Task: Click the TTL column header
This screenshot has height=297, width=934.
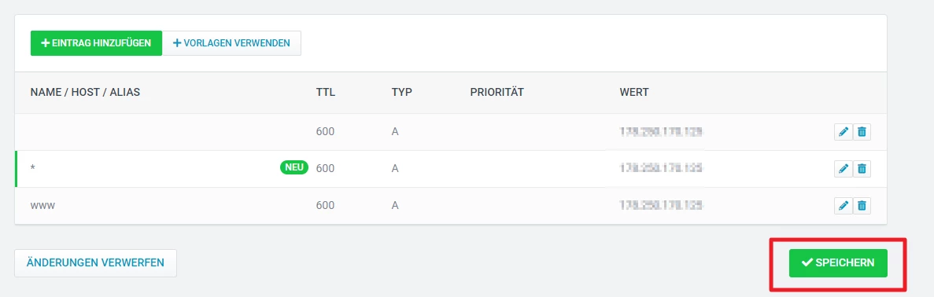Action: 325,92
